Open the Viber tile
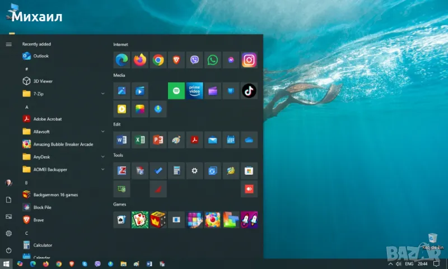448x269 pixels. pos(194,59)
